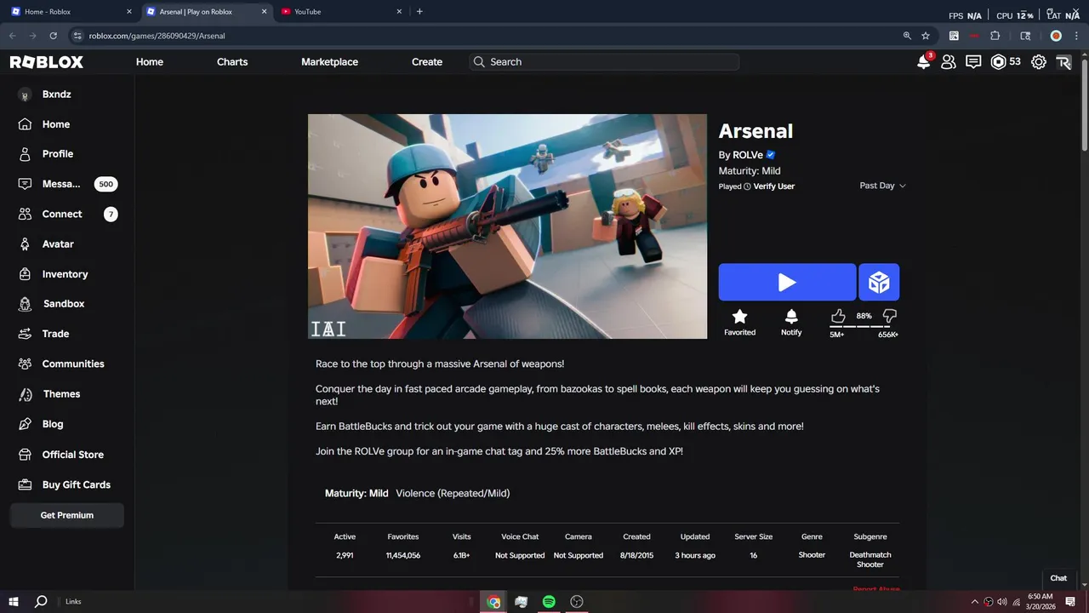The width and height of the screenshot is (1089, 613).
Task: Click the Connect people icon in sidebar
Action: (x=26, y=215)
